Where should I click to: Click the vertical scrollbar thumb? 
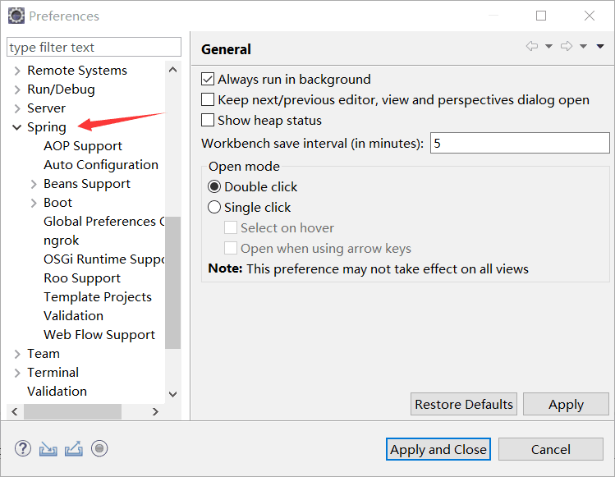coord(172,282)
